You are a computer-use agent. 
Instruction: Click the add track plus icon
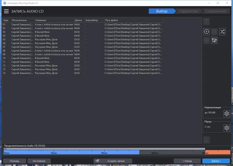coord(206,32)
